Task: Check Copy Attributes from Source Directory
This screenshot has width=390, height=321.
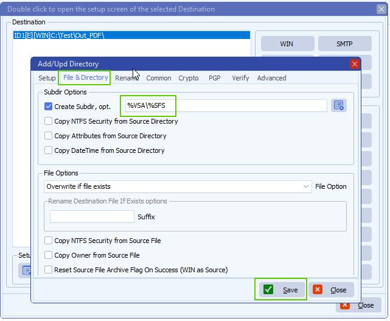Action: point(49,136)
